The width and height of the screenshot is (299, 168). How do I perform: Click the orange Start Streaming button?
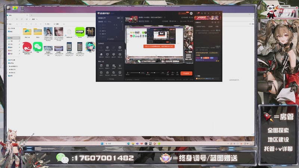[186, 73]
